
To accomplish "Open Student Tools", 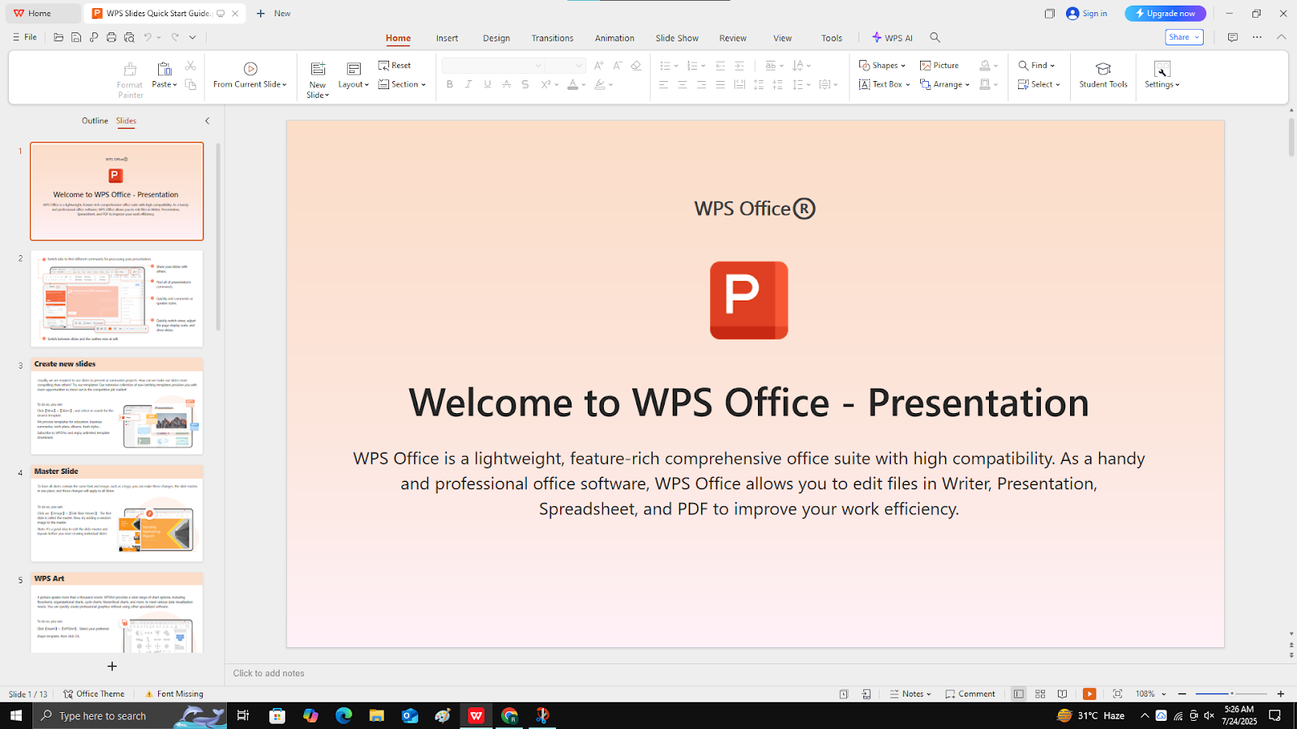I will click(1103, 75).
